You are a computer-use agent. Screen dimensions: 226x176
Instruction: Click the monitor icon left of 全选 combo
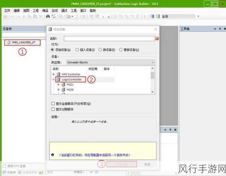pos(152,17)
